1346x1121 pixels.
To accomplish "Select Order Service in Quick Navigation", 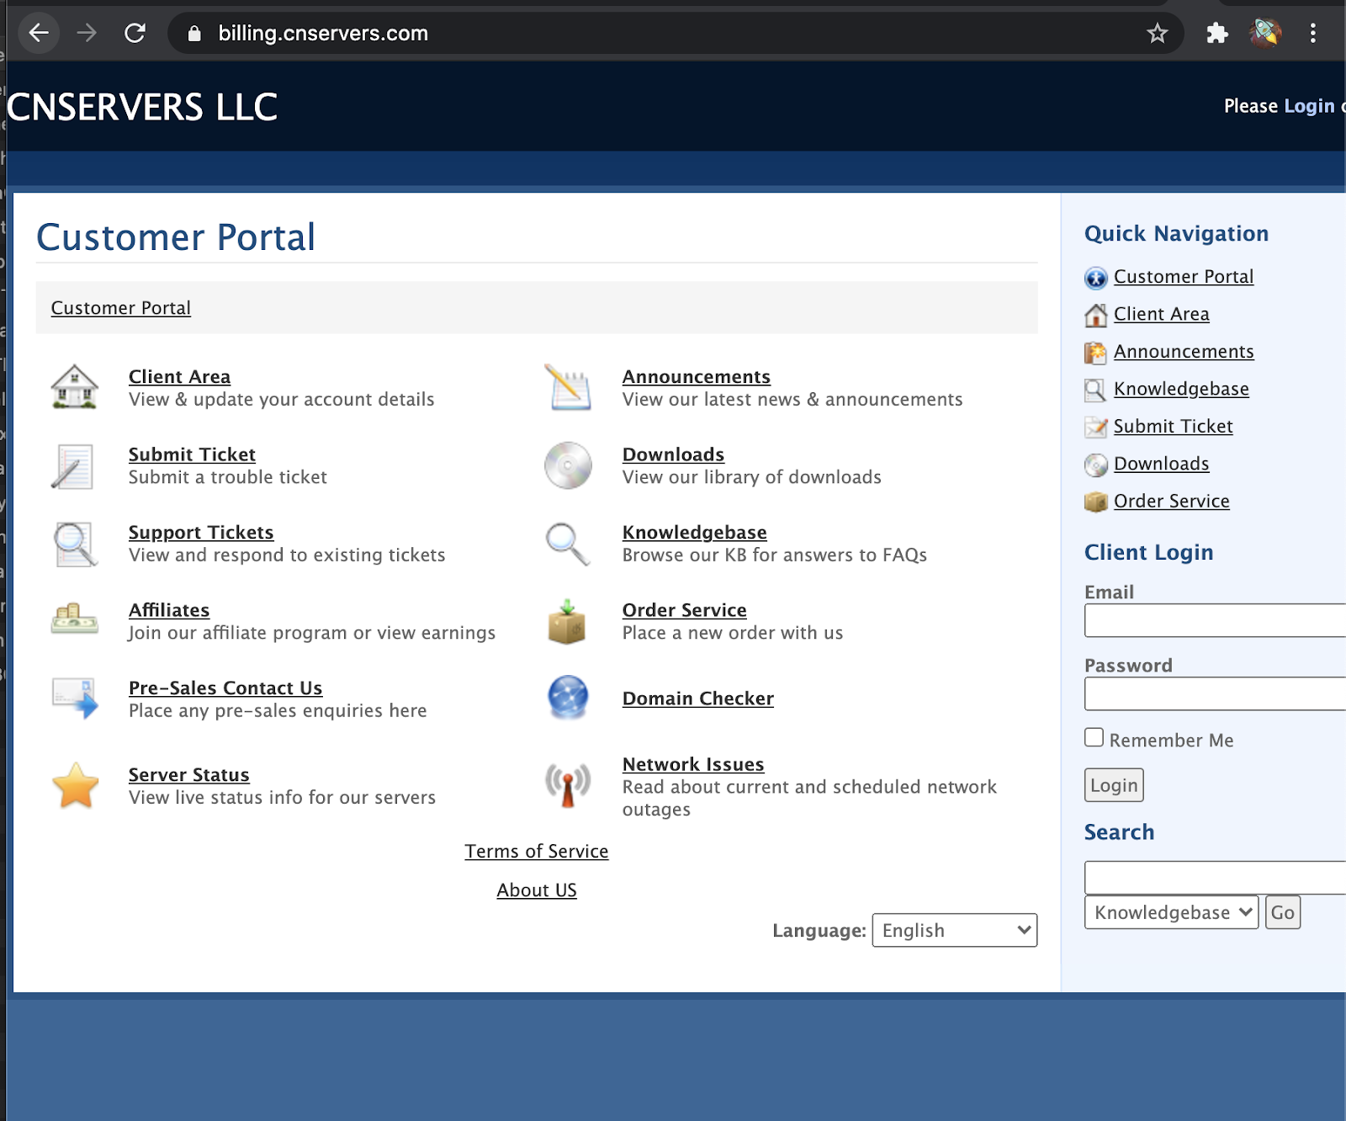I will tap(1172, 502).
